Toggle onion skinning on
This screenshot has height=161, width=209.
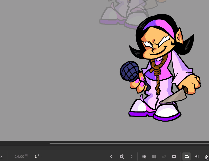click(144, 156)
